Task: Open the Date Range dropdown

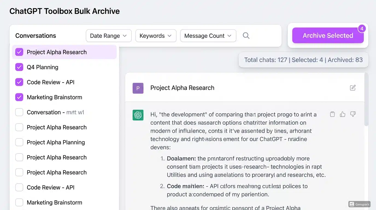Action: tap(108, 36)
